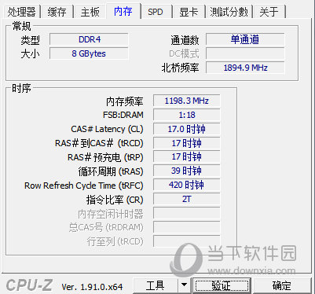315x294 pixels.
Task: Select the 主板 tab
Action: tap(90, 12)
